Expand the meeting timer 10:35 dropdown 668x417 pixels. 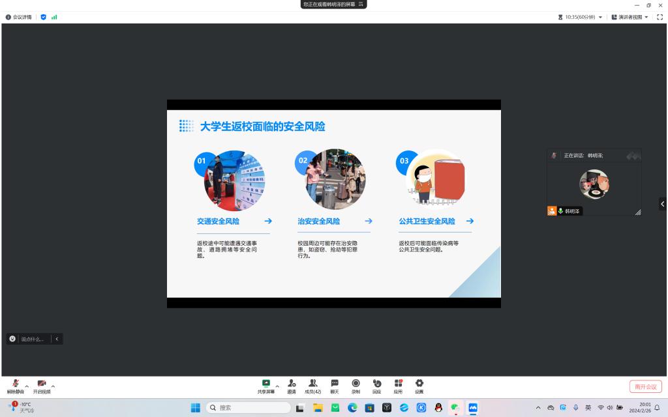pyautogui.click(x=581, y=17)
